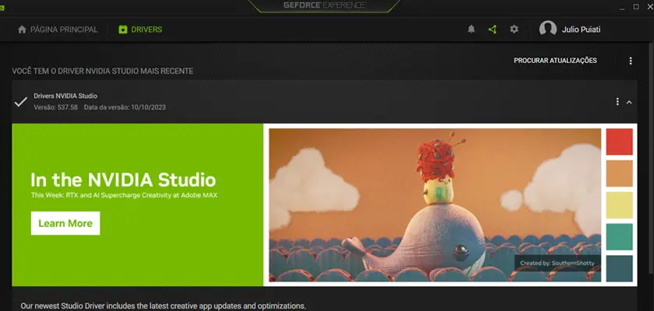The image size is (654, 311).
Task: Select the dark slate blue color swatch
Action: [x=619, y=268]
